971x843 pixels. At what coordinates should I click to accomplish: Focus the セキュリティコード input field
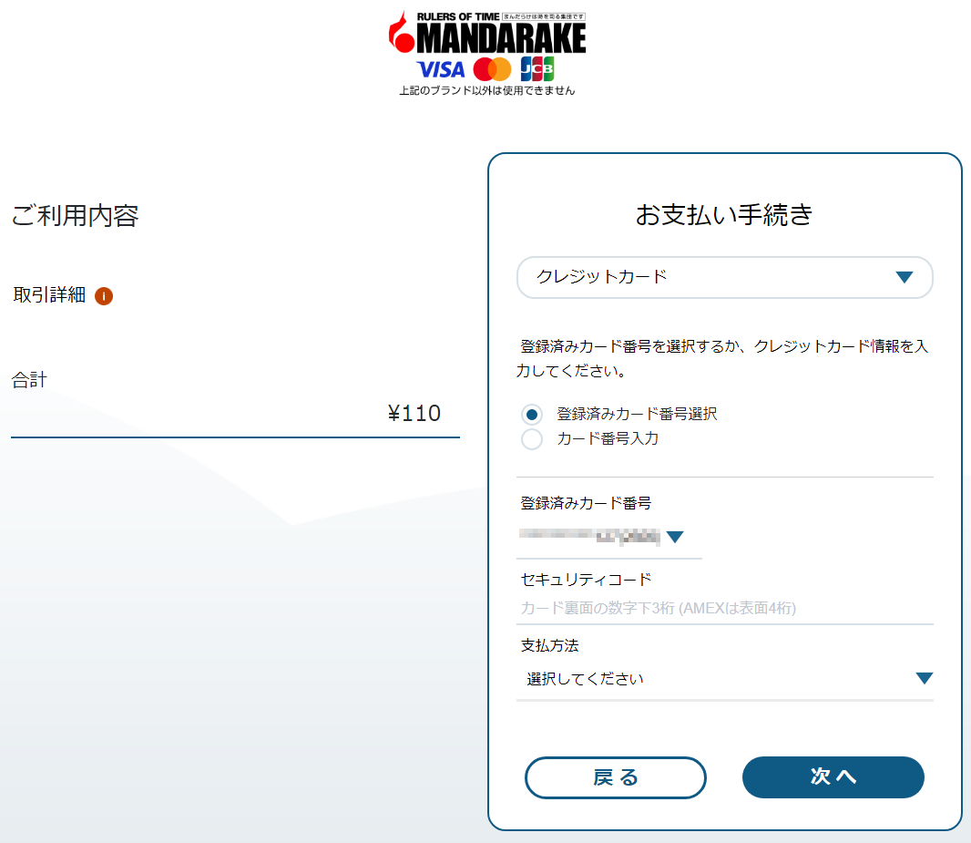point(724,608)
